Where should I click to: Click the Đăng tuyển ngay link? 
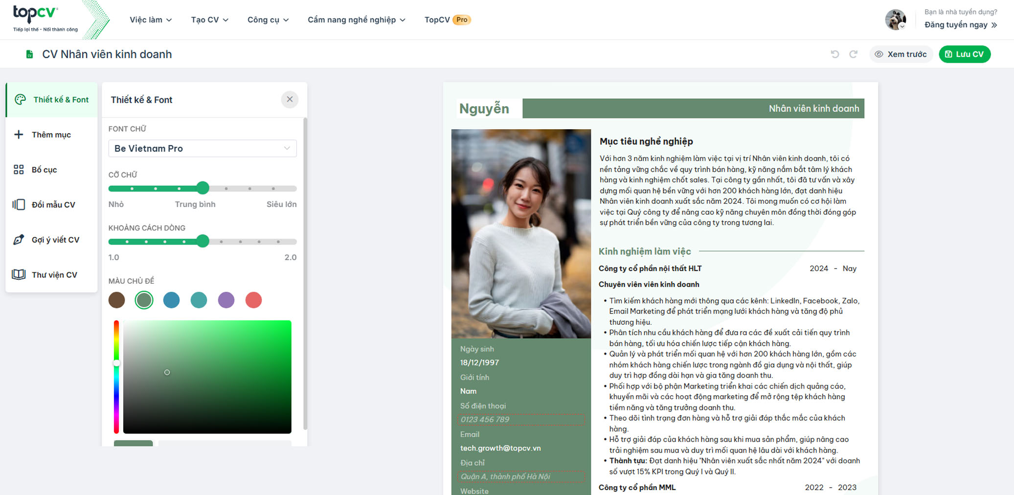point(961,24)
